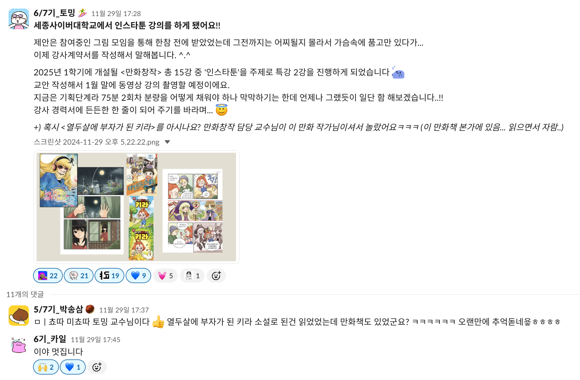Toggle the reaction showing count 21
The height and width of the screenshot is (380, 580).
tap(79, 276)
